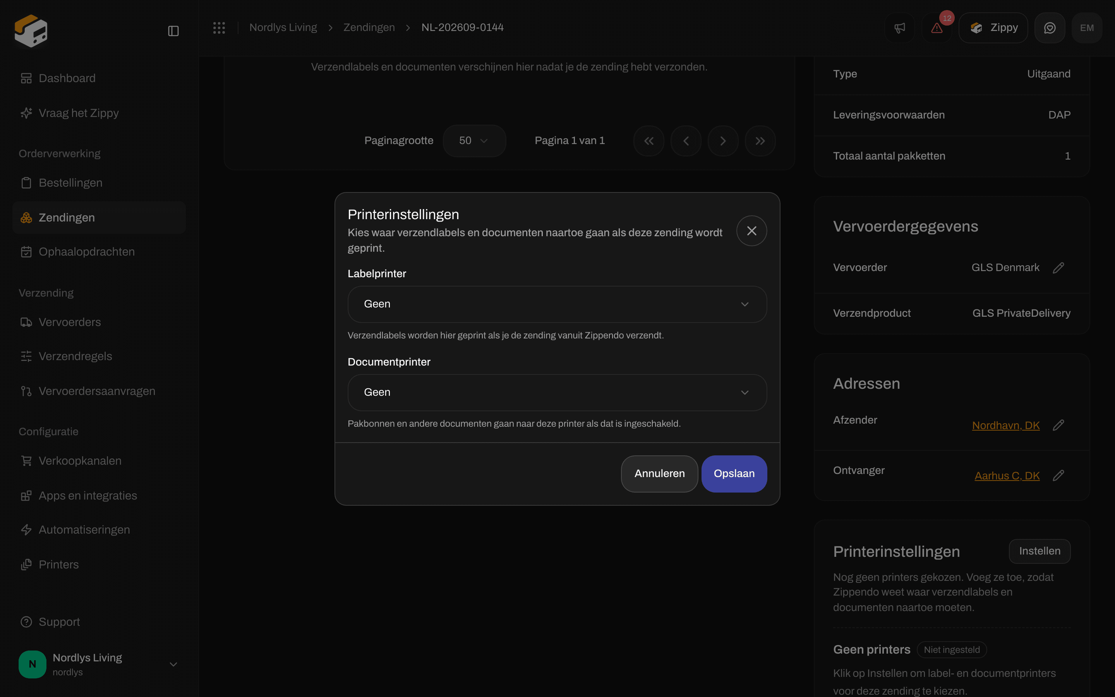Follow the Aarhus C, DK link
Screen dimensions: 1115x697
[1007, 476]
